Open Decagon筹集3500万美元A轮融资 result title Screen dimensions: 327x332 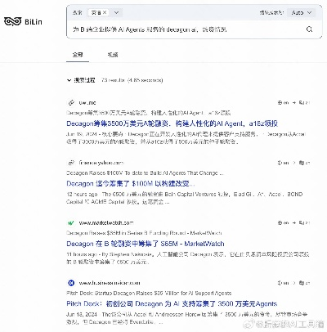click(x=172, y=123)
